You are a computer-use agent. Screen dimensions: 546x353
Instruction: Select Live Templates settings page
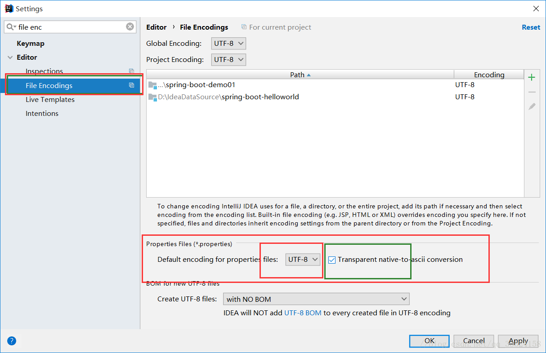(x=50, y=100)
